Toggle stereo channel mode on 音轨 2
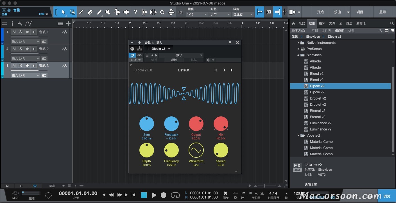 coord(44,58)
